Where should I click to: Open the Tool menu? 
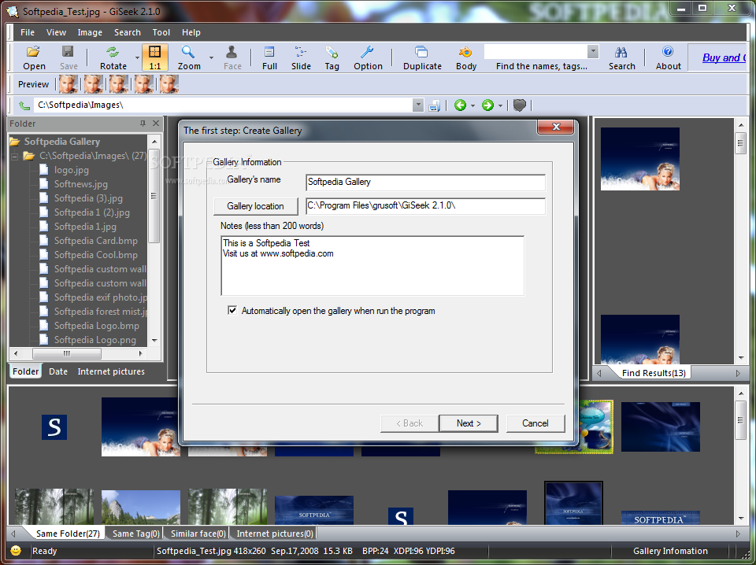coord(161,32)
